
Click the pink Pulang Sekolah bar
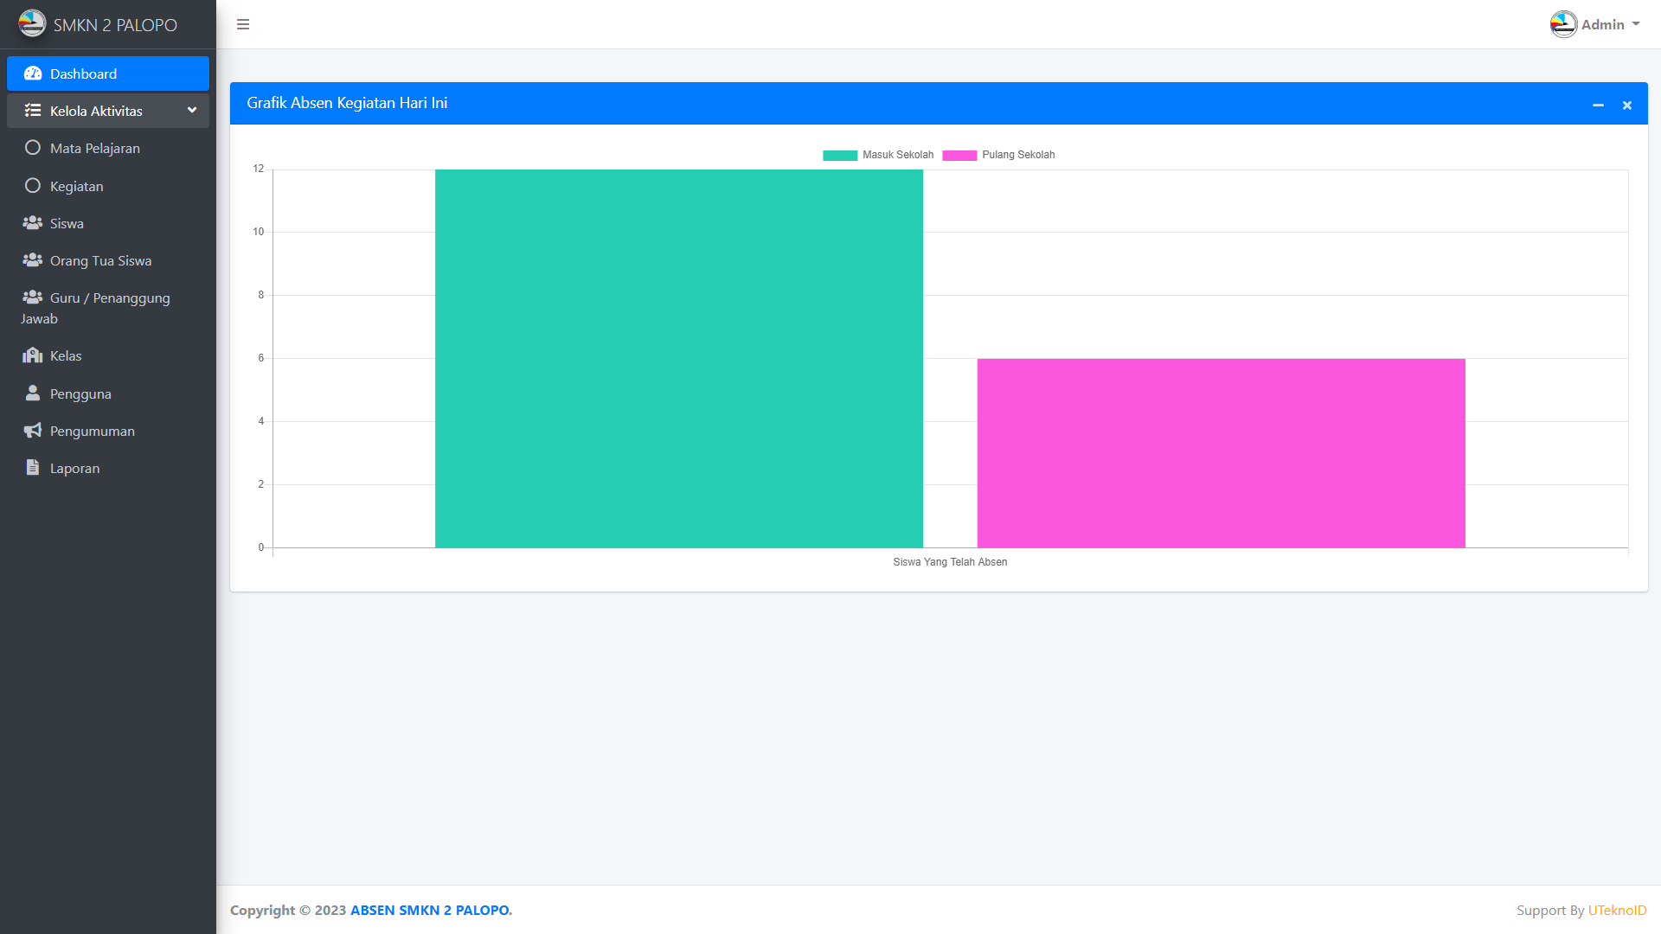[1221, 453]
